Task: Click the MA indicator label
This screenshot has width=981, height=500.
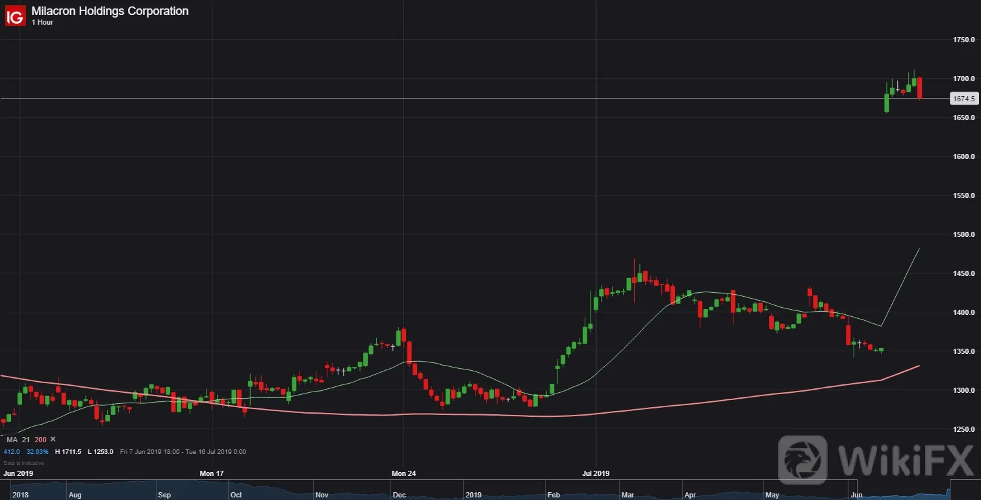Action: point(11,440)
